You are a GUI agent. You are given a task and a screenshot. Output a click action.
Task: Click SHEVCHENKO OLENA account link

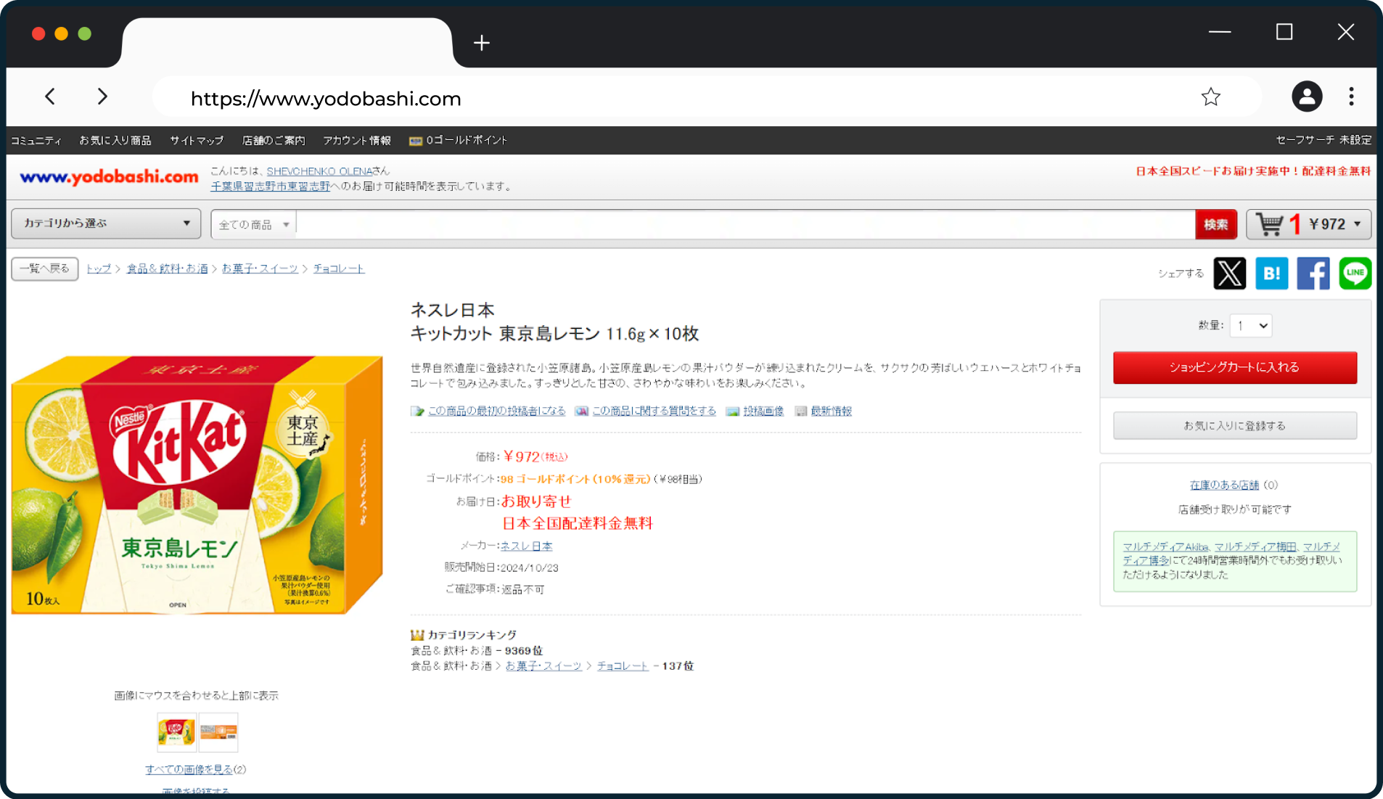pos(319,171)
